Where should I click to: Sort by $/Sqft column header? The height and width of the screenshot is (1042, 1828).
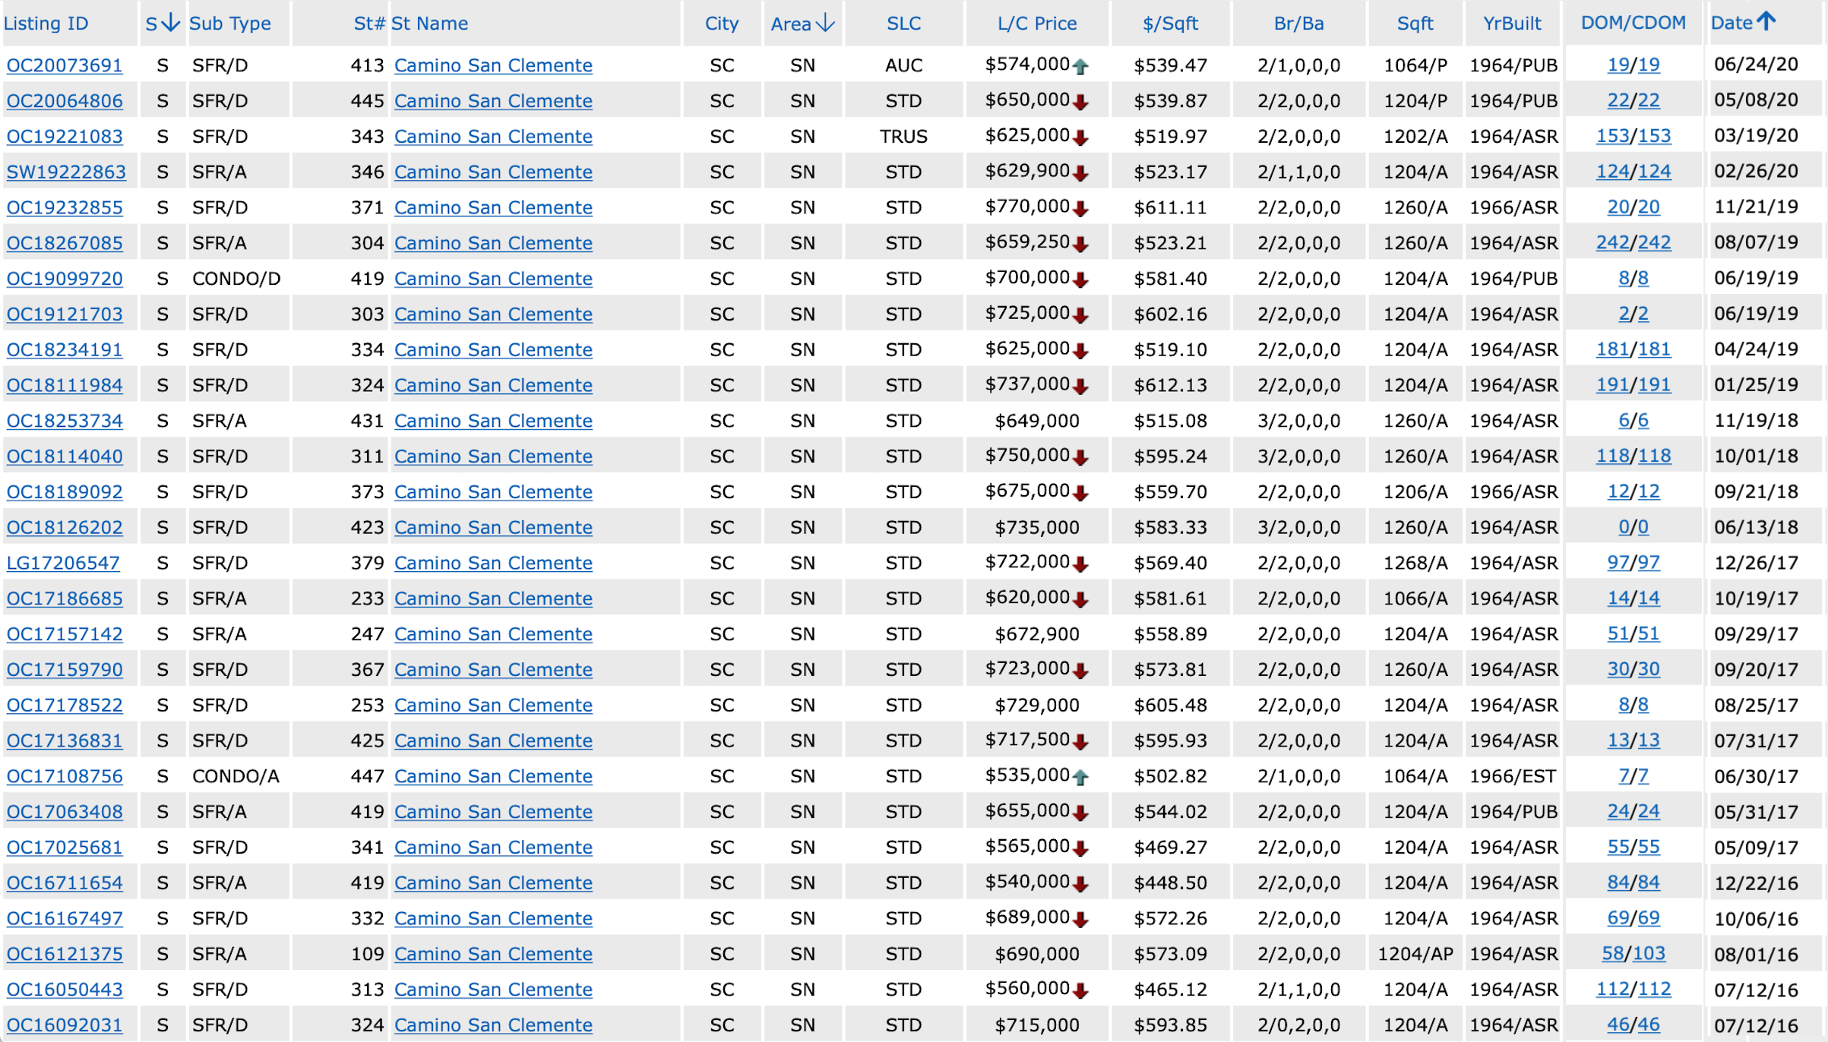1170,24
